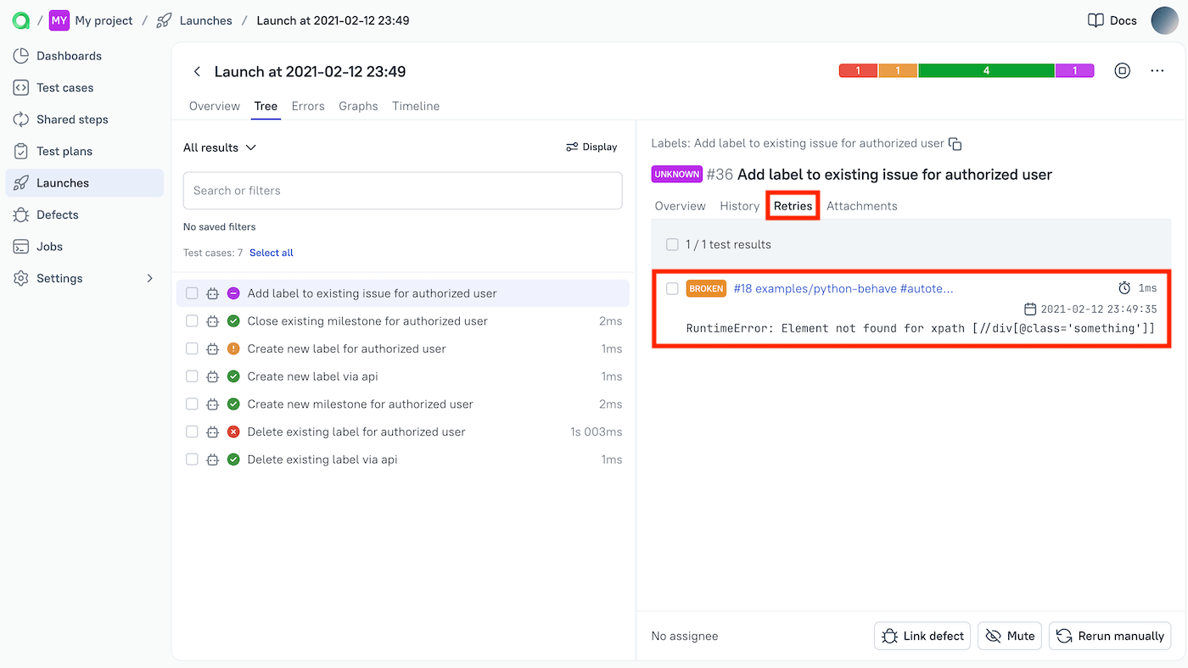Select the checkbox for Close existing milestone test
The image size is (1188, 668).
click(191, 320)
